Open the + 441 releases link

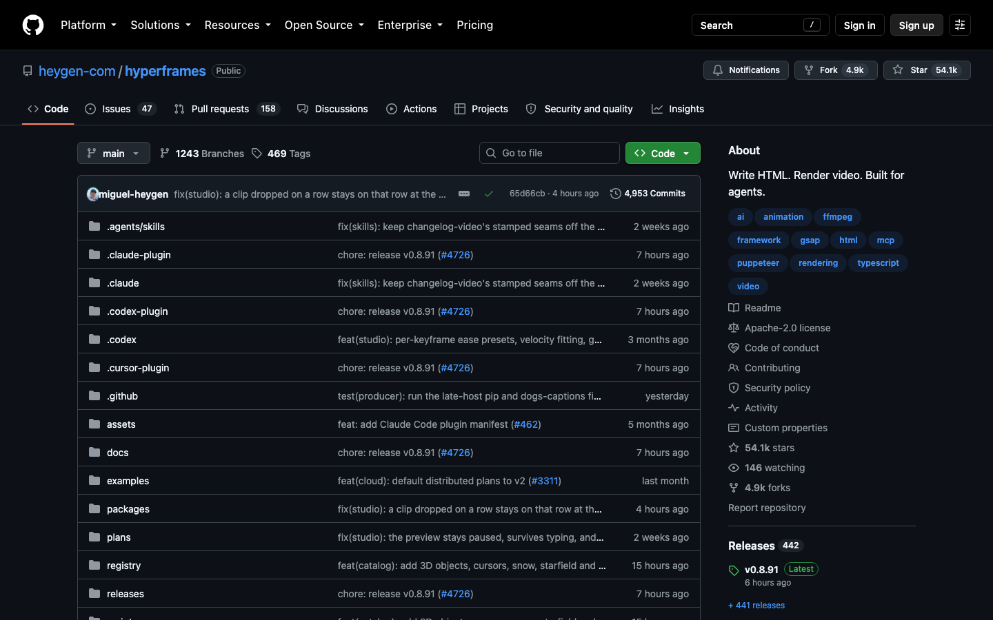tap(756, 606)
